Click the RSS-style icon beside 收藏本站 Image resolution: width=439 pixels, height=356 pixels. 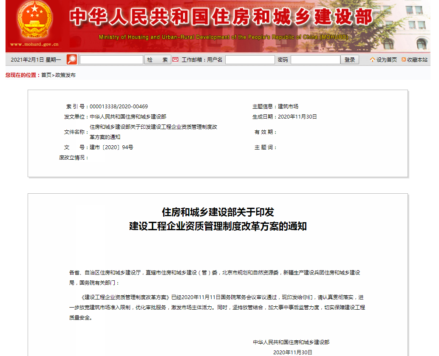pyautogui.click(x=404, y=59)
